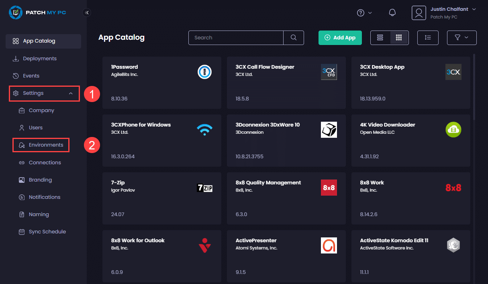Click the user profile avatar icon
The image size is (488, 284).
[419, 13]
